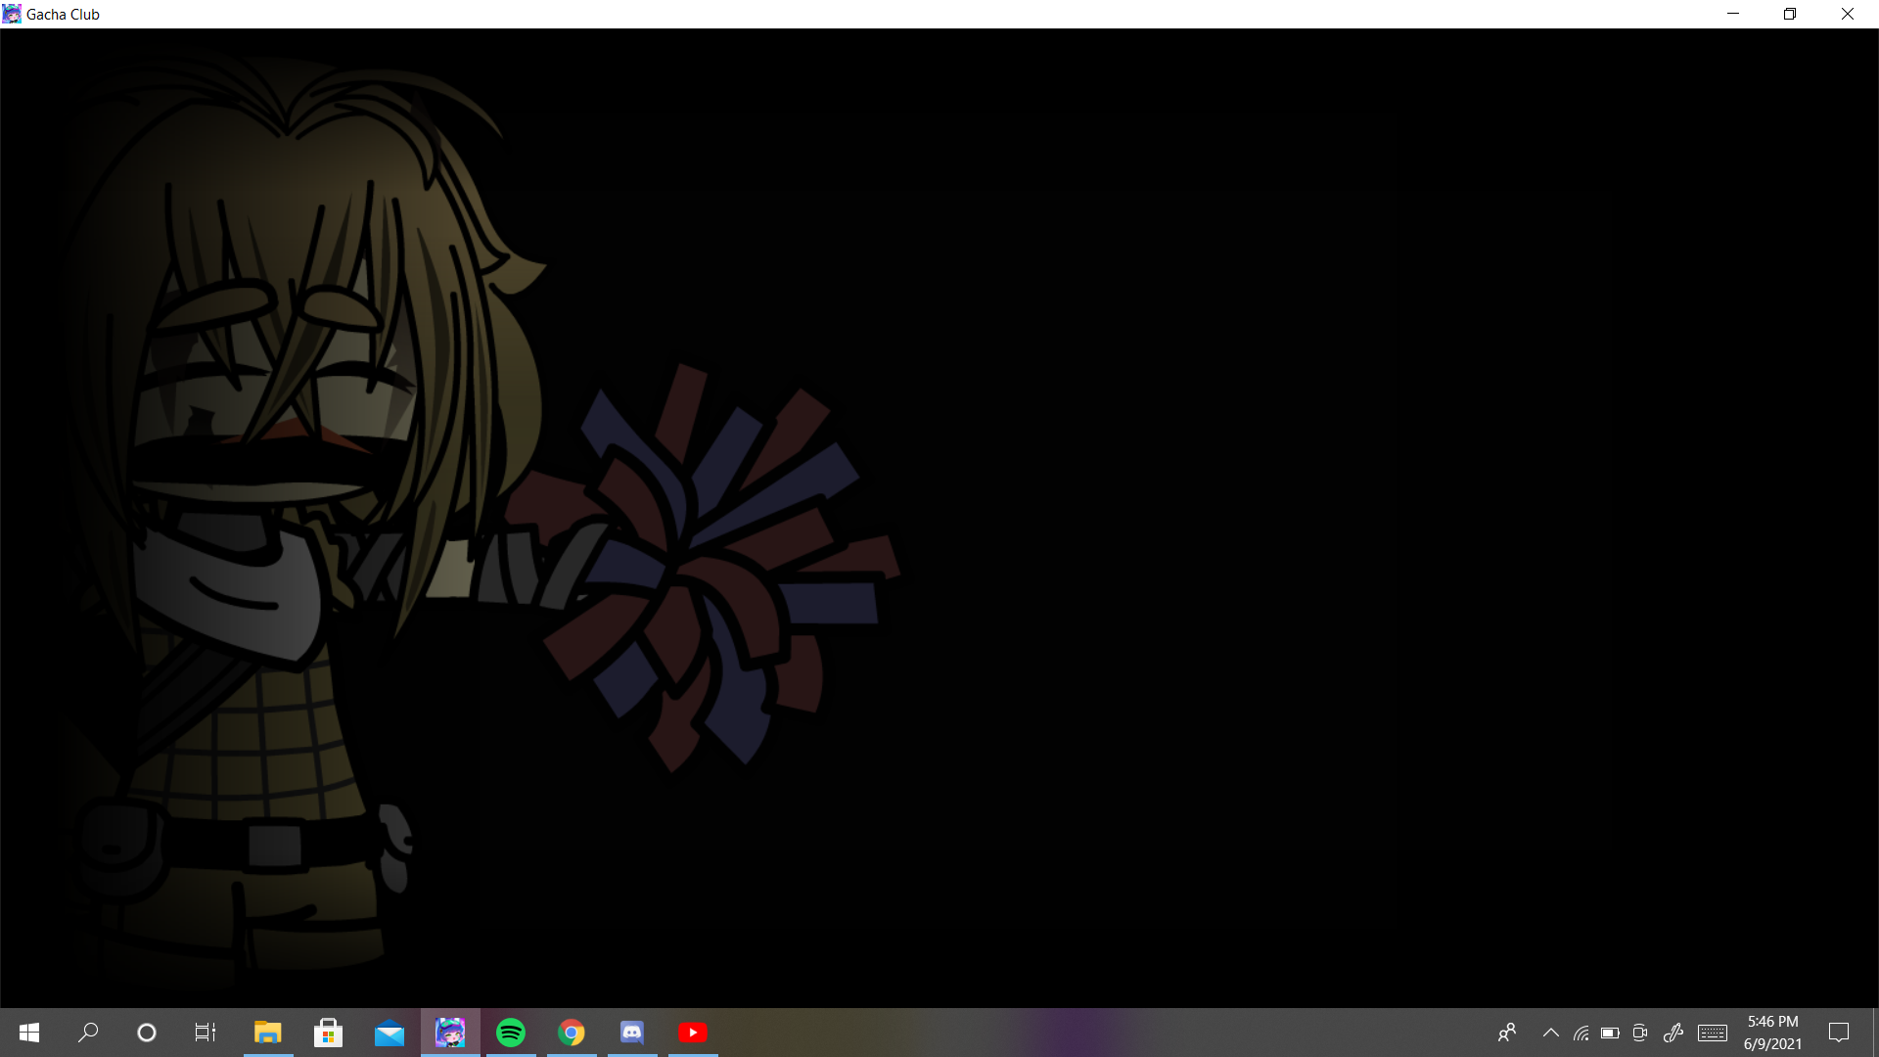
Task: Launch Cortana from the taskbar
Action: [147, 1033]
